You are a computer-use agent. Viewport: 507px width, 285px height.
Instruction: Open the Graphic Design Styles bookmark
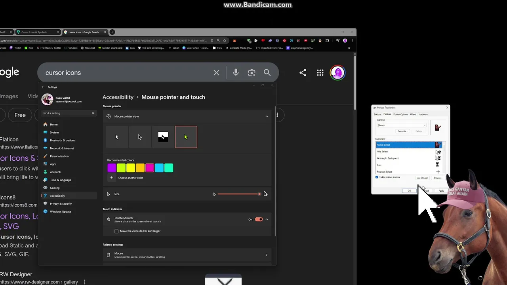tap(300, 48)
